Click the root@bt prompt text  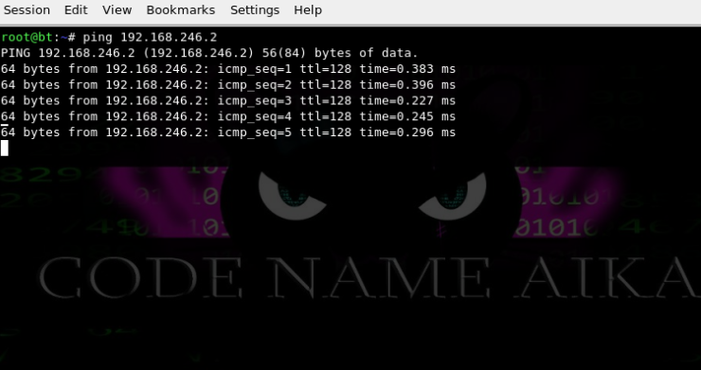coord(27,37)
